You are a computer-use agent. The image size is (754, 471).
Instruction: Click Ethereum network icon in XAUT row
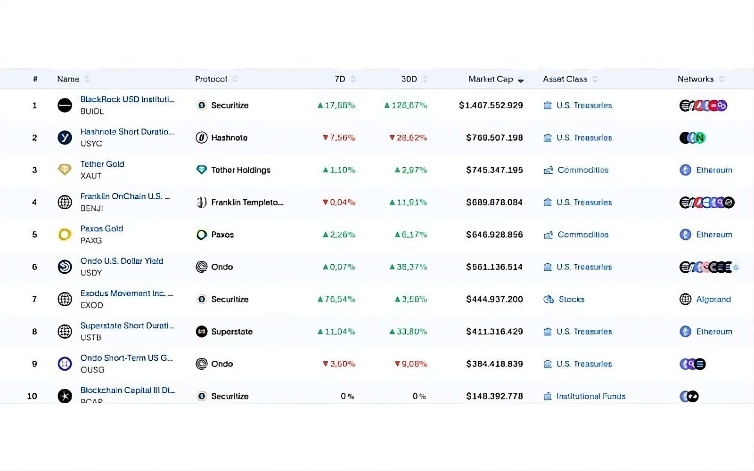(685, 170)
